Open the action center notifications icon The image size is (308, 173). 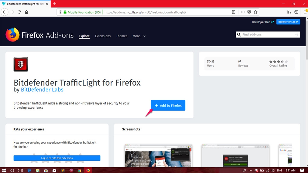tap(302, 170)
